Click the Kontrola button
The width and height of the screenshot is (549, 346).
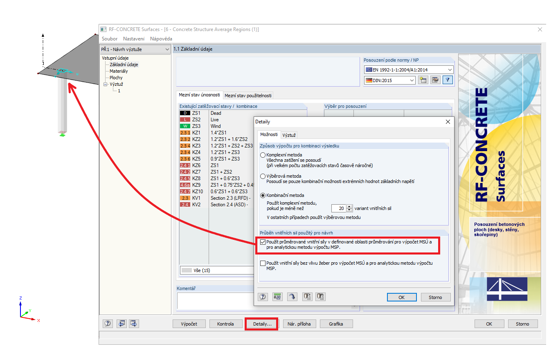(x=225, y=324)
